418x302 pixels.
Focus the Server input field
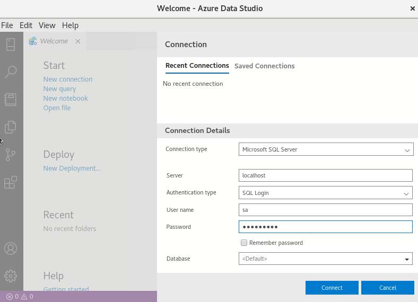(326, 175)
